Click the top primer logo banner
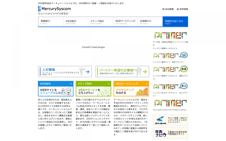The image size is (226, 141). 170,35
